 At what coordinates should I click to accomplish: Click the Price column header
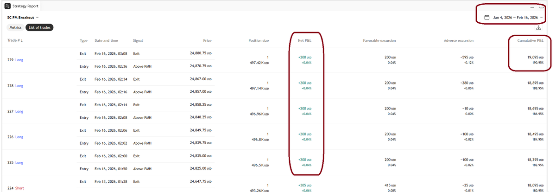coord(207,40)
